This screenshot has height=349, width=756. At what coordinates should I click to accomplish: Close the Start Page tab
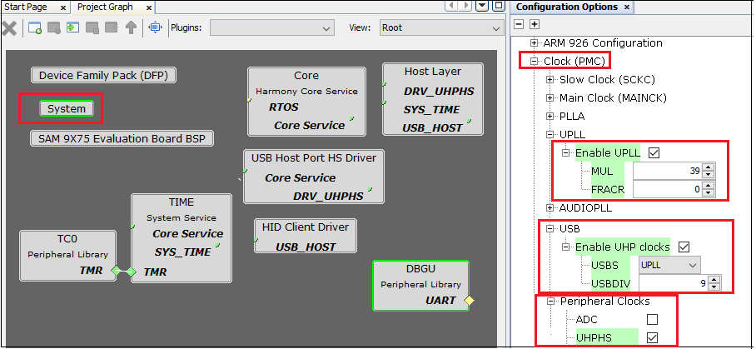pyautogui.click(x=61, y=7)
